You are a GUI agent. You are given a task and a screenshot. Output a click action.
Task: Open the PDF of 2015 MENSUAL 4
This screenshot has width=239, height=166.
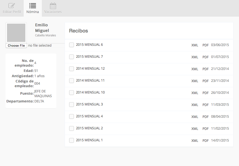(206, 117)
